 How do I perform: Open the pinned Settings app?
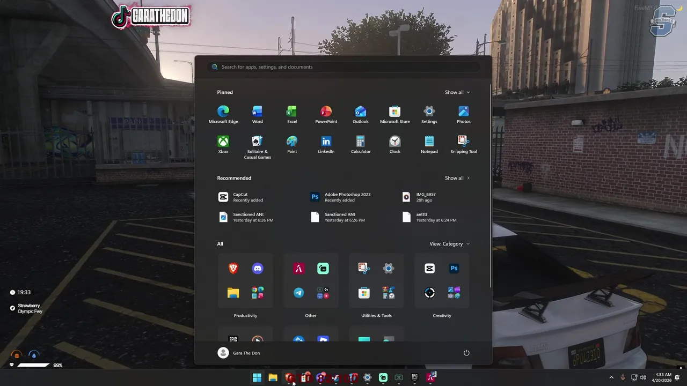429,115
